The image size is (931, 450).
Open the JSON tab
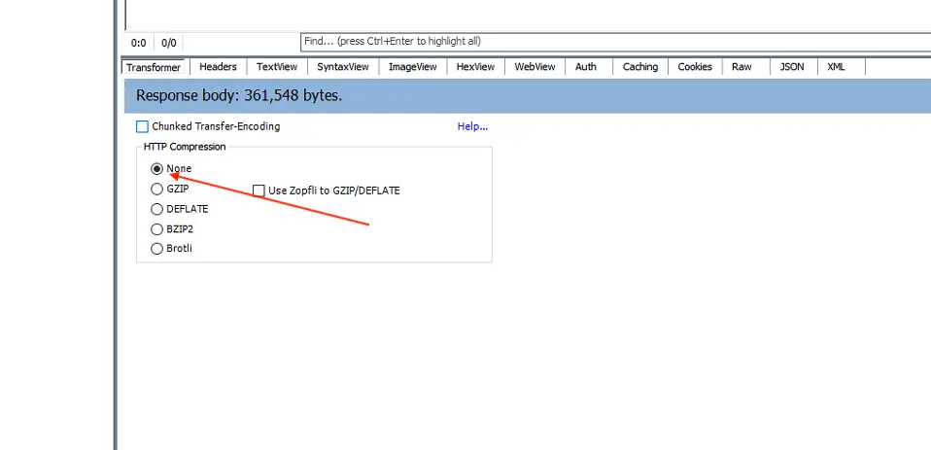pyautogui.click(x=792, y=66)
